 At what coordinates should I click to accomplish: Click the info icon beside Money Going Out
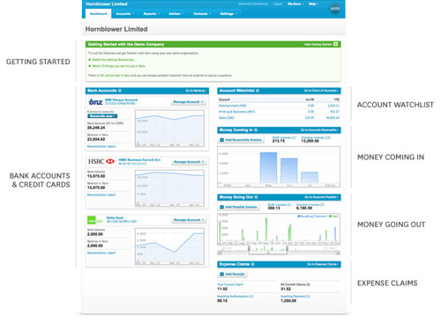[x=256, y=197]
